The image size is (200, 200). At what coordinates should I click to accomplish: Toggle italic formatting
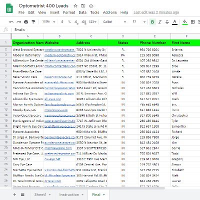[160, 22]
